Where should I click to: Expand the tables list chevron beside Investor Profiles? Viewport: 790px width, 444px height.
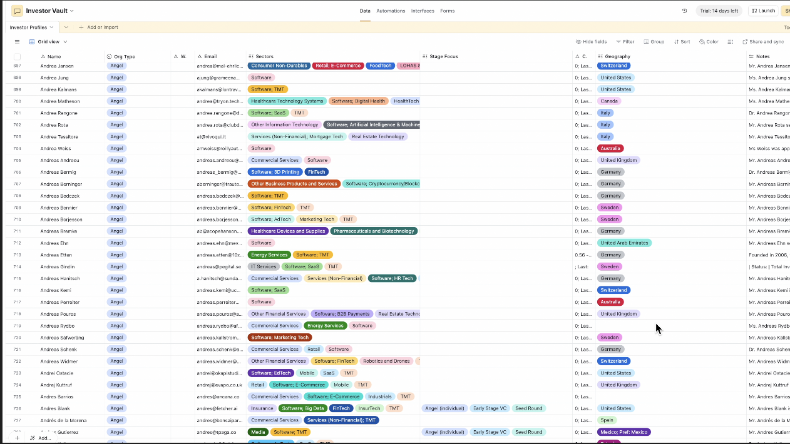click(66, 28)
